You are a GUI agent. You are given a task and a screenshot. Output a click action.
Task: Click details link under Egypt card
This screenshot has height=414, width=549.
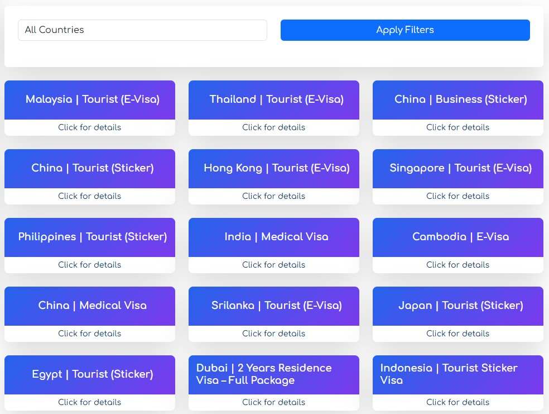coord(90,402)
